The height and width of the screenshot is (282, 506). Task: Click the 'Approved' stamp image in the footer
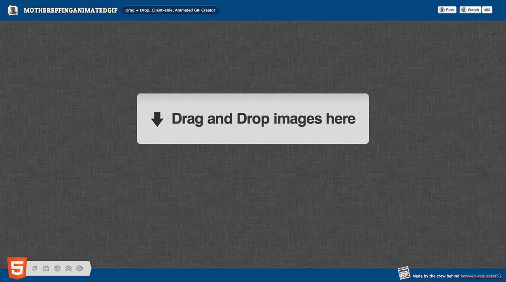404,272
